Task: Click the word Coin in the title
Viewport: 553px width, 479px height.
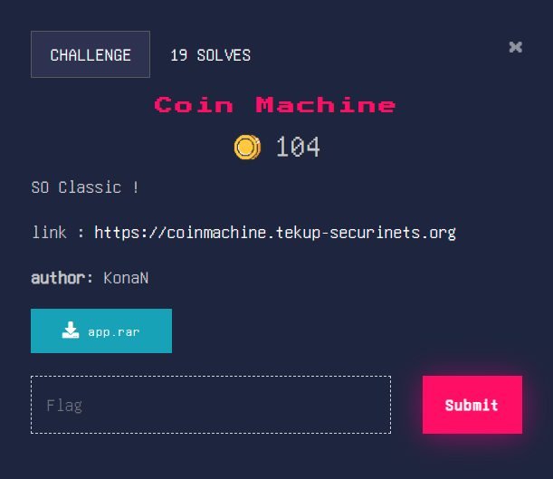Action: [194, 105]
